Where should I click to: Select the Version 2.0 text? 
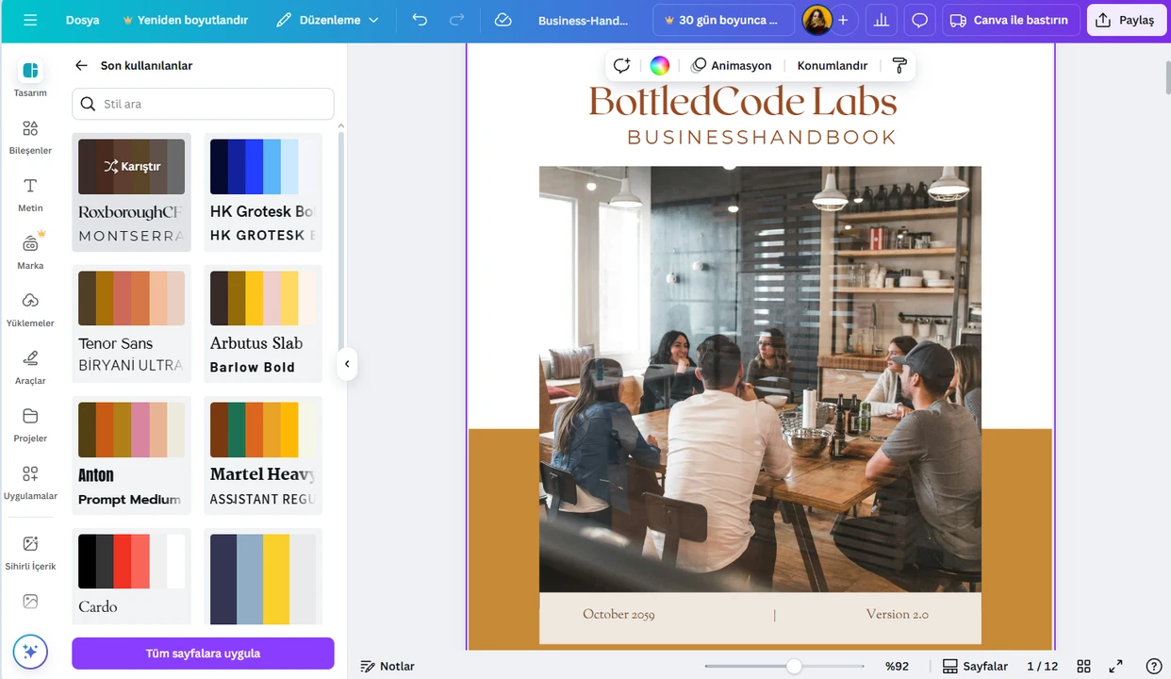coord(898,615)
